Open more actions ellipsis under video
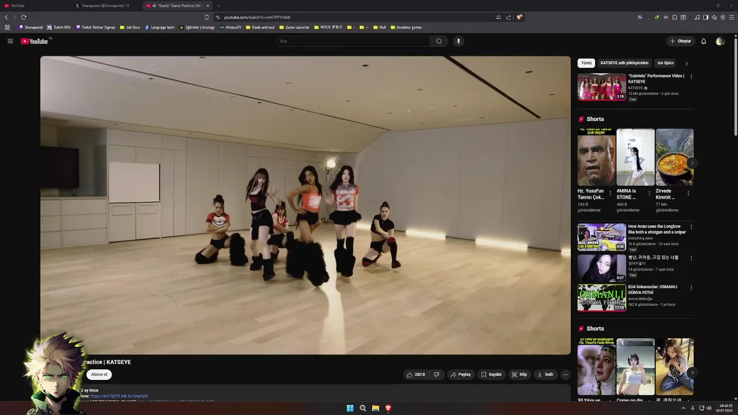738x415 pixels. (x=565, y=375)
